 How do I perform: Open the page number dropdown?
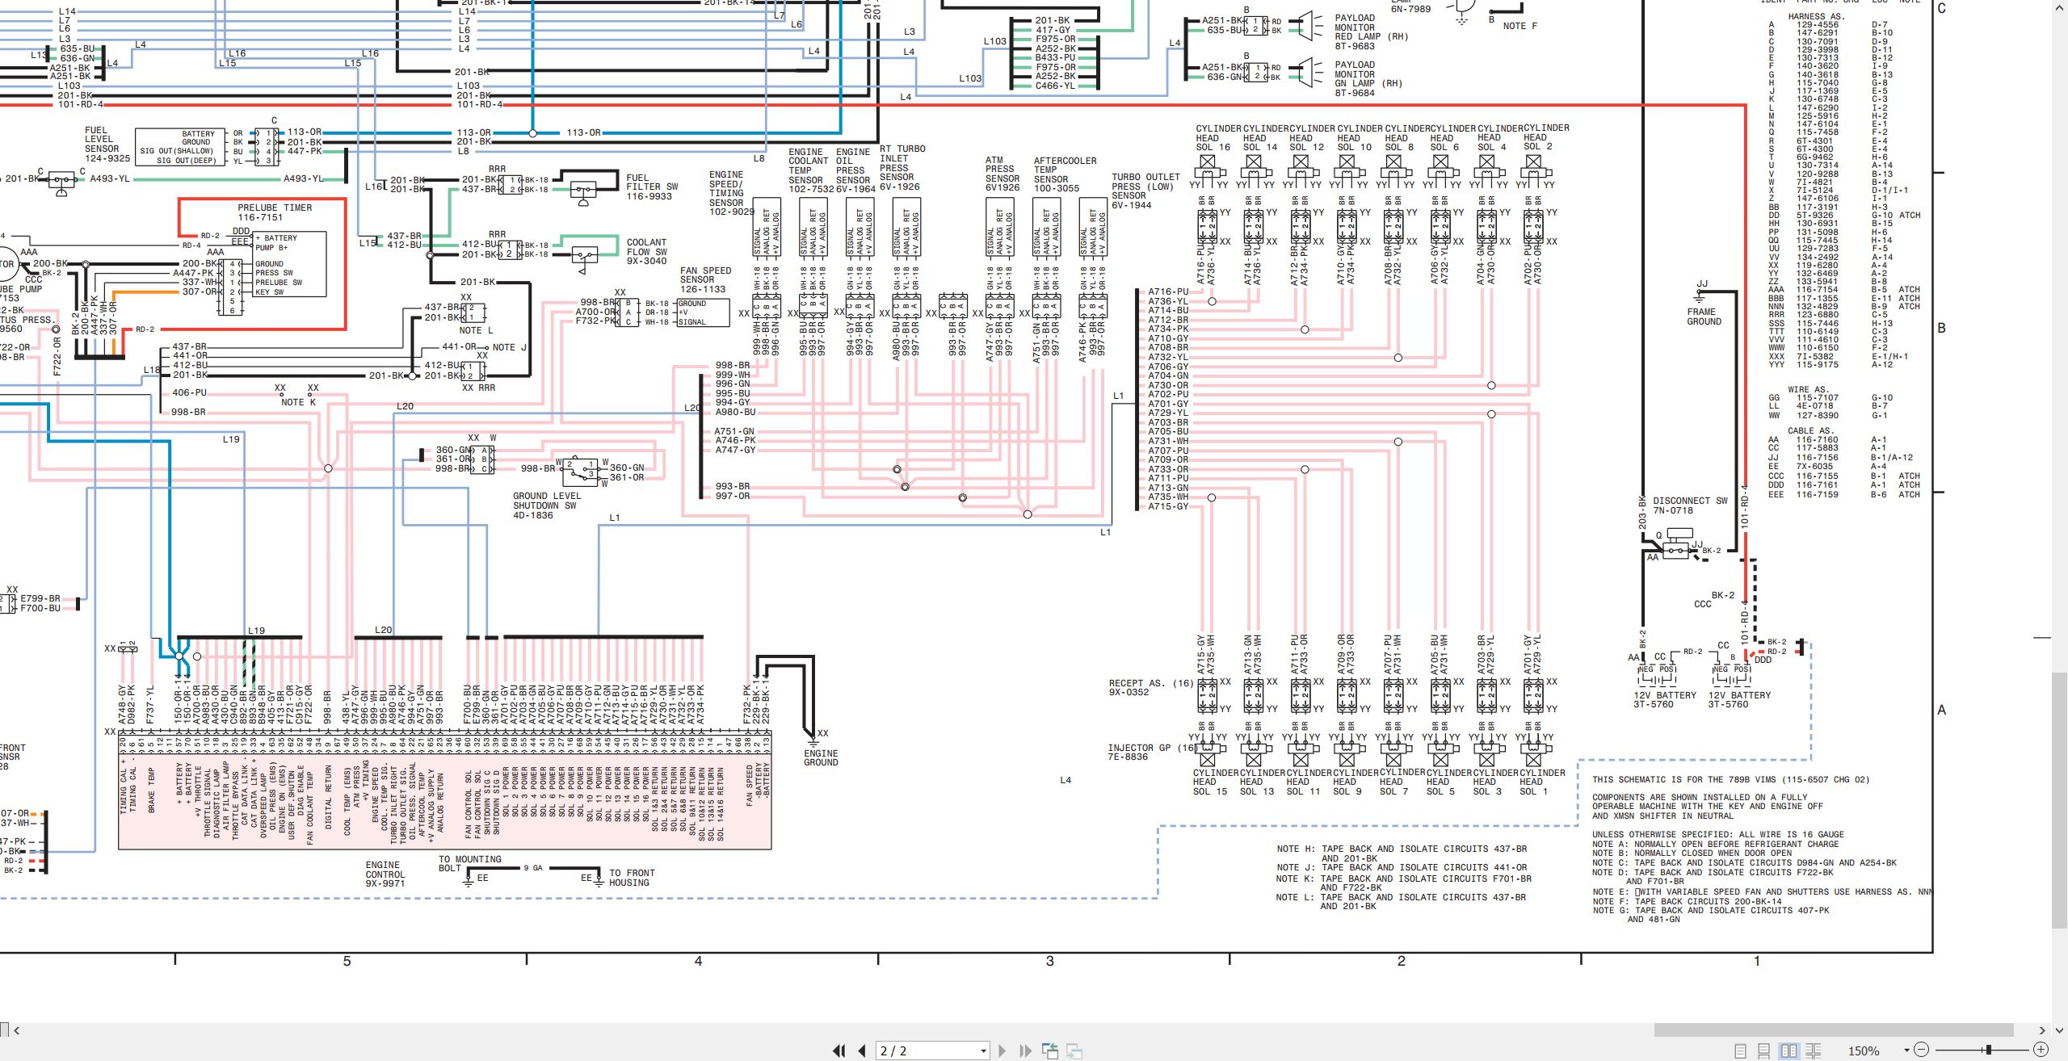(x=983, y=1051)
